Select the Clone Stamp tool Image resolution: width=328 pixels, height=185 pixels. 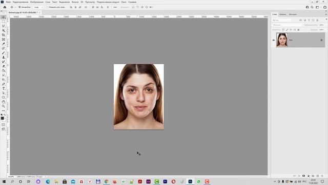tap(4, 57)
